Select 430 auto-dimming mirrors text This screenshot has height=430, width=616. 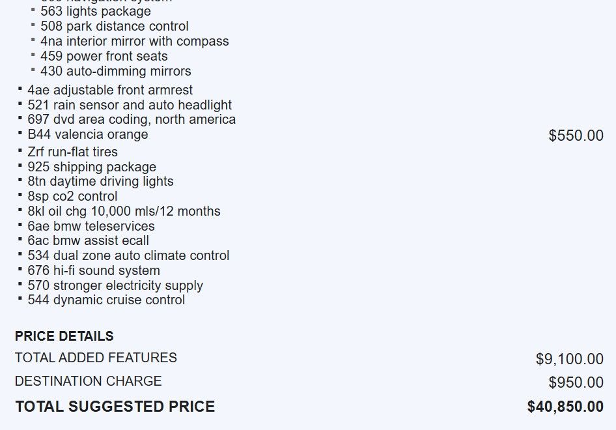(x=115, y=71)
